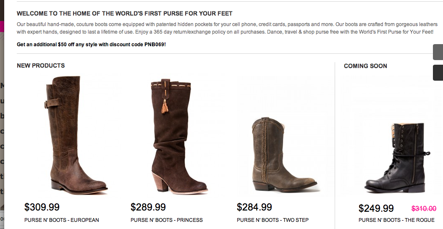Viewport: 443px width, 229px height.
Task: Click the New Products section heading
Action: 41,66
